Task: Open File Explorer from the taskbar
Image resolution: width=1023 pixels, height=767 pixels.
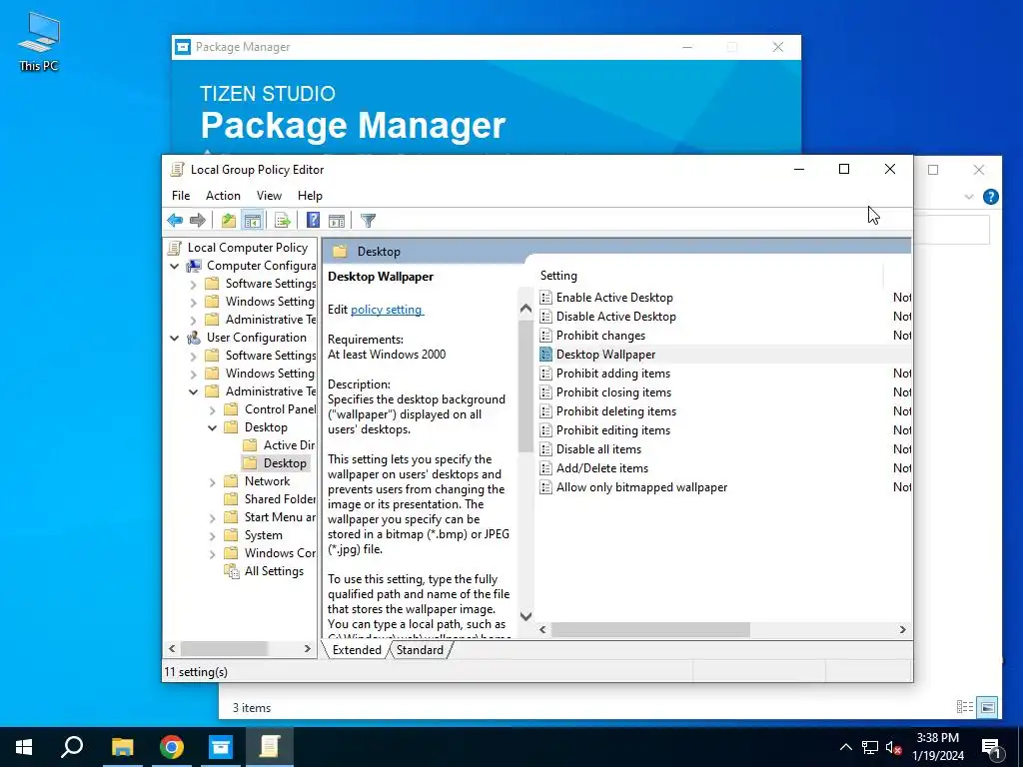Action: pos(122,747)
